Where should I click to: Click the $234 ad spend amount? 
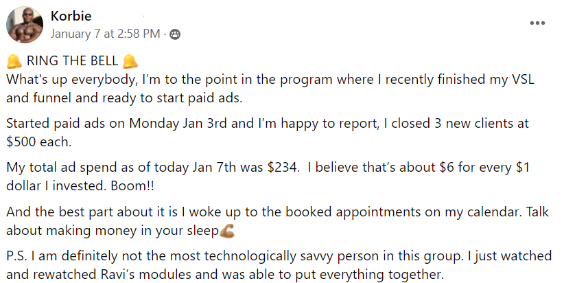(283, 168)
